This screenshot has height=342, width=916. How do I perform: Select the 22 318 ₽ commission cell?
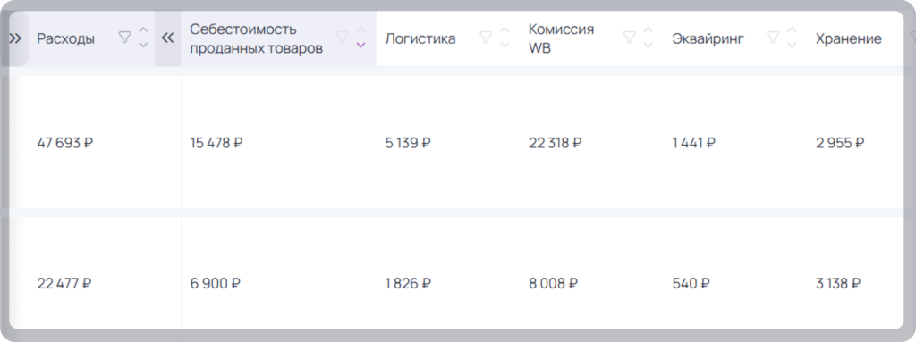[556, 142]
